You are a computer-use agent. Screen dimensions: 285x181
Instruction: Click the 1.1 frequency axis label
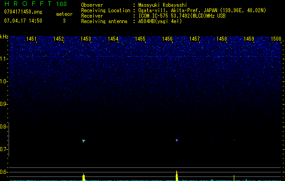pyautogui.click(x=4, y=59)
